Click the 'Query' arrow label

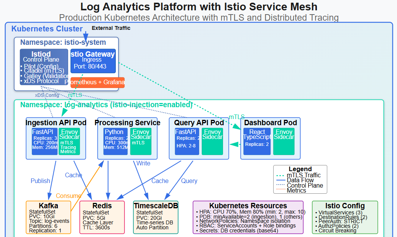coord(189,181)
